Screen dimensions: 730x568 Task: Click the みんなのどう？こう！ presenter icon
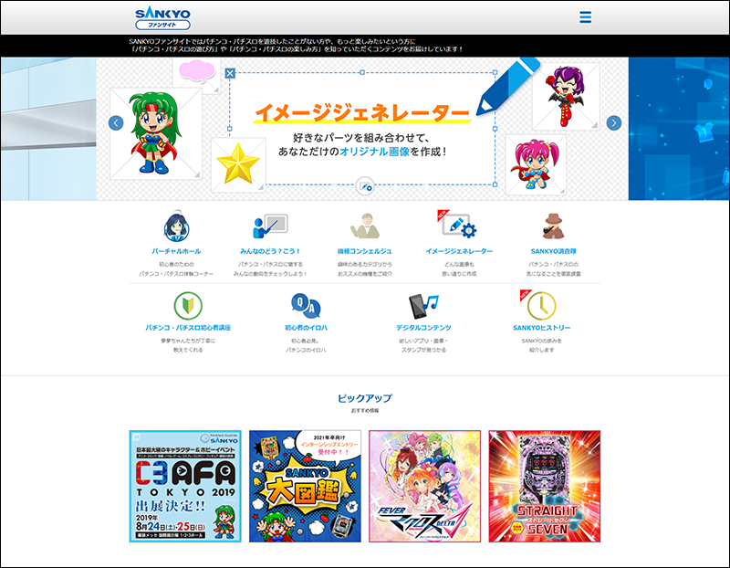[x=270, y=226]
